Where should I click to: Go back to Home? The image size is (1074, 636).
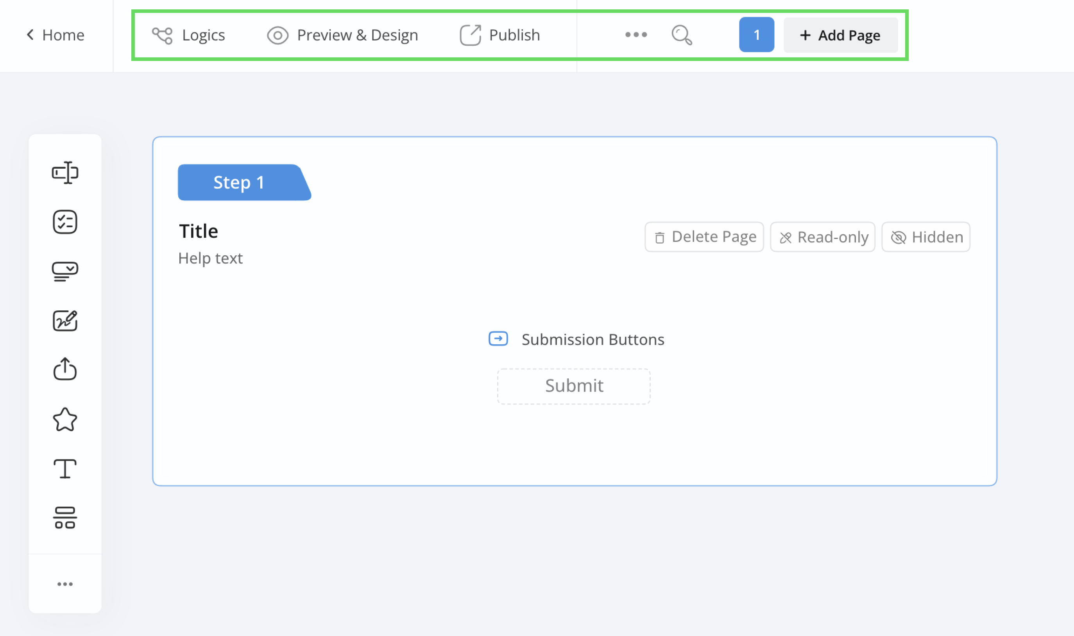click(55, 35)
